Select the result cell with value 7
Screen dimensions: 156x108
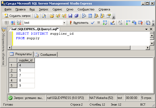26,75
